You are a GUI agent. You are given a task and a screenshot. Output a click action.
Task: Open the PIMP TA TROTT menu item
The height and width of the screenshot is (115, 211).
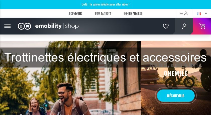coord(103,13)
